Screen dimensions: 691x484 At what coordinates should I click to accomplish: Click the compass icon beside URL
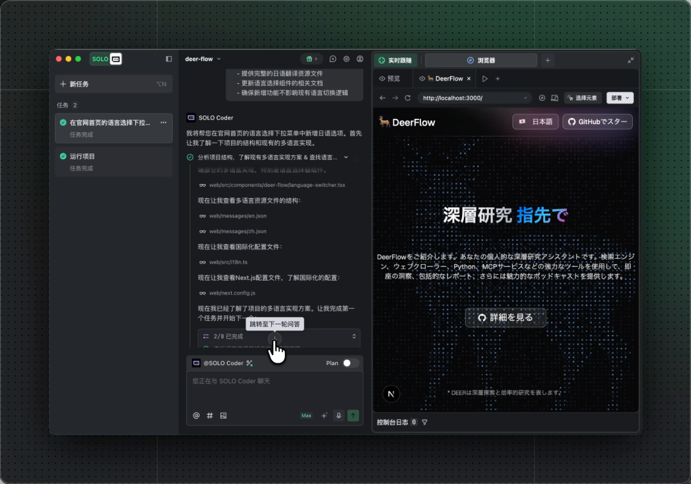coord(542,98)
